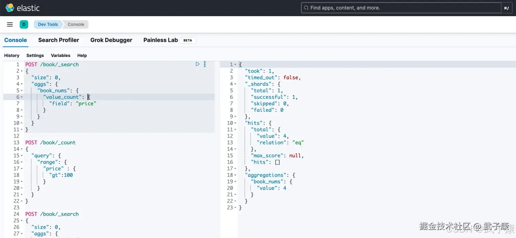Fold aggregations block in response line 18
516x238 pixels.
pos(235,175)
